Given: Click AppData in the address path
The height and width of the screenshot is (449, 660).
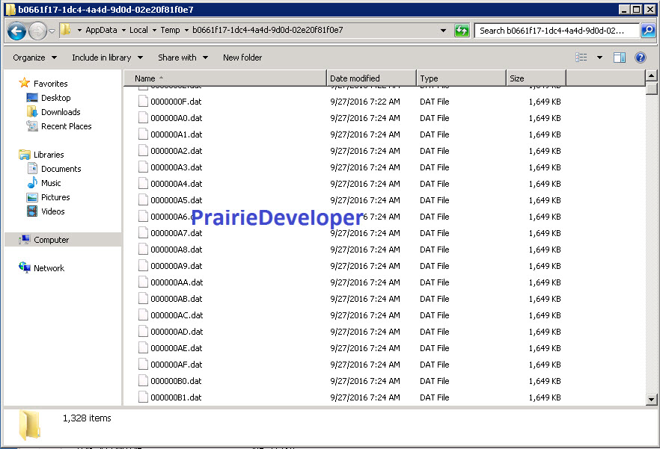Looking at the screenshot, I should [101, 30].
